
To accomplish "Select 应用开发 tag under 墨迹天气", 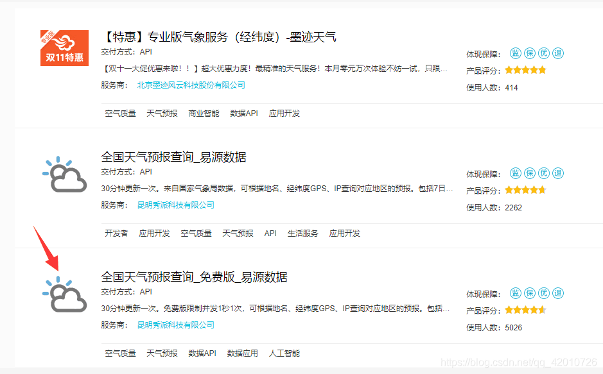I will 284,114.
